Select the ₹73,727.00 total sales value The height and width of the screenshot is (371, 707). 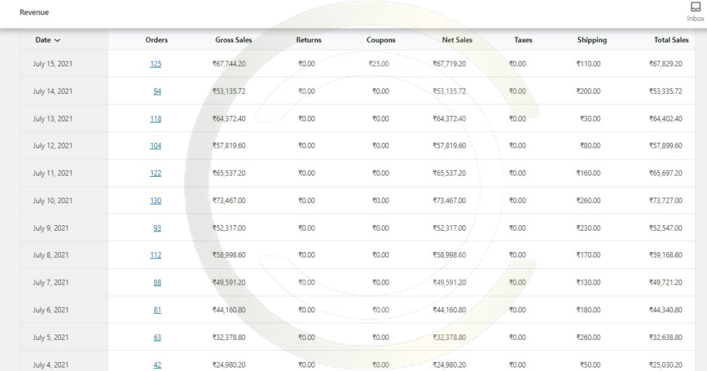pos(666,200)
